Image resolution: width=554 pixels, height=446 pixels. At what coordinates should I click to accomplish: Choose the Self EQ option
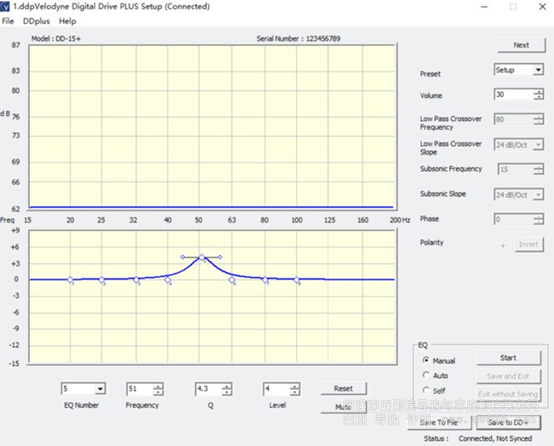427,391
